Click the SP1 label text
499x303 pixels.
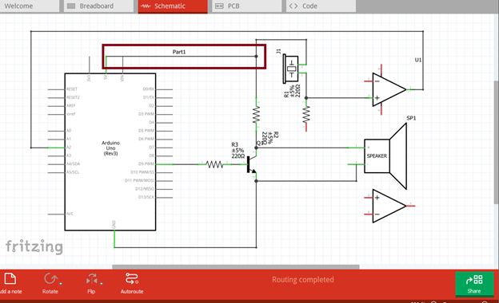pos(411,118)
